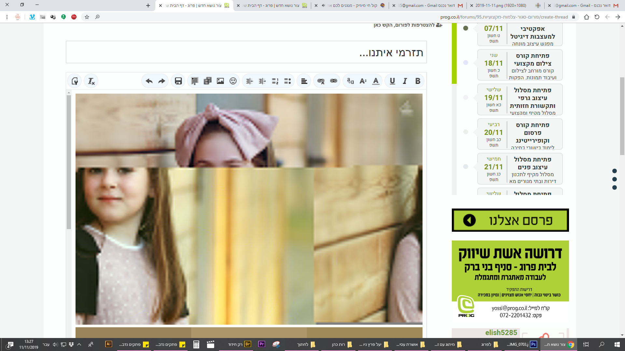Apply underline formatting
Screen dimensions: 625x351
pyautogui.click(x=392, y=81)
